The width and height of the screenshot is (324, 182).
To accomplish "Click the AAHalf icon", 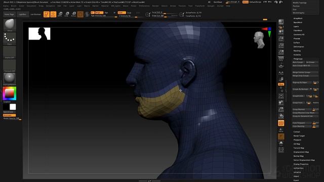I will [281, 52].
